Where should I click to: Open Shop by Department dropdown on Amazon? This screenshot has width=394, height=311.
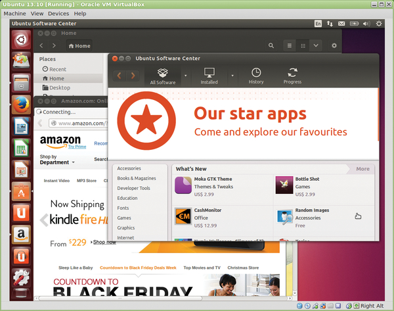coord(57,160)
